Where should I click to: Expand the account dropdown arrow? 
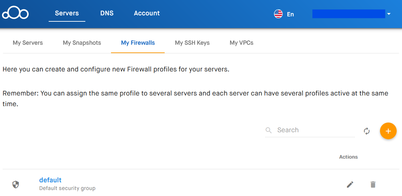coord(389,14)
